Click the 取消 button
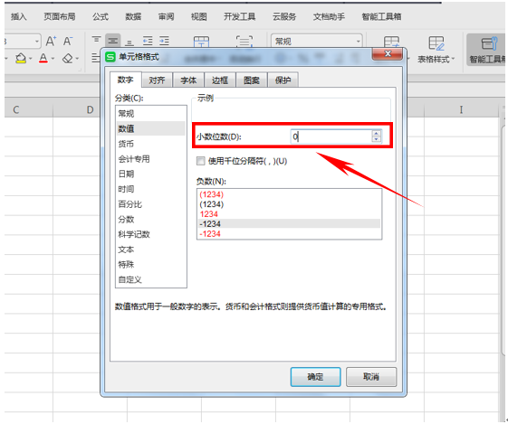 pos(371,377)
